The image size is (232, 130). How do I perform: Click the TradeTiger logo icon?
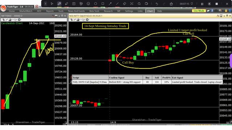(x=3, y=8)
